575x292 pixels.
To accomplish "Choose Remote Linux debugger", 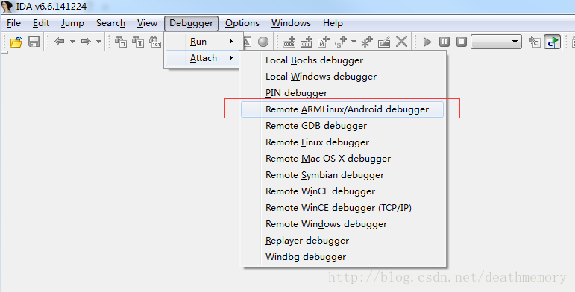I will (x=342, y=142).
